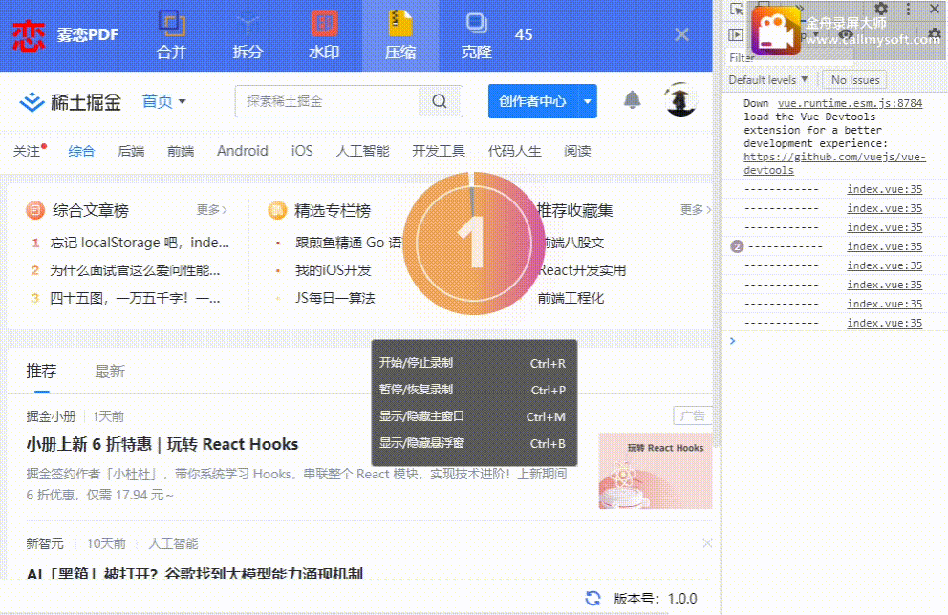
Task: Open notifications via bell icon
Action: pos(632,99)
